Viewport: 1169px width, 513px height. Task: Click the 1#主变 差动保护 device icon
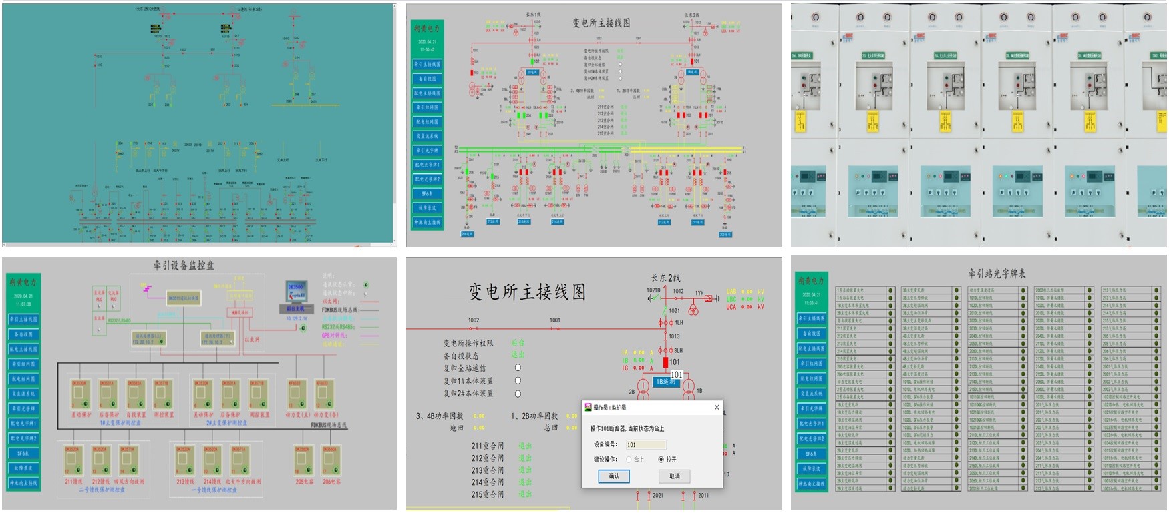[x=81, y=394]
